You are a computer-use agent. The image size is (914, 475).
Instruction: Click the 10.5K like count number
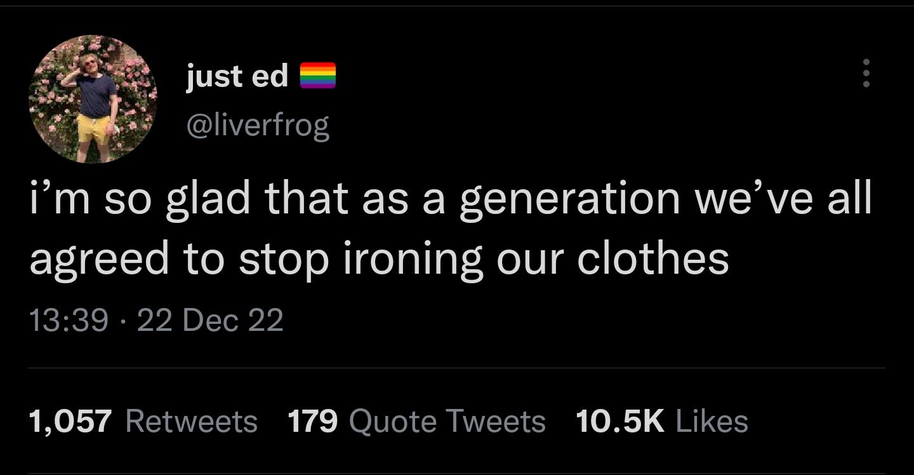pyautogui.click(x=619, y=421)
